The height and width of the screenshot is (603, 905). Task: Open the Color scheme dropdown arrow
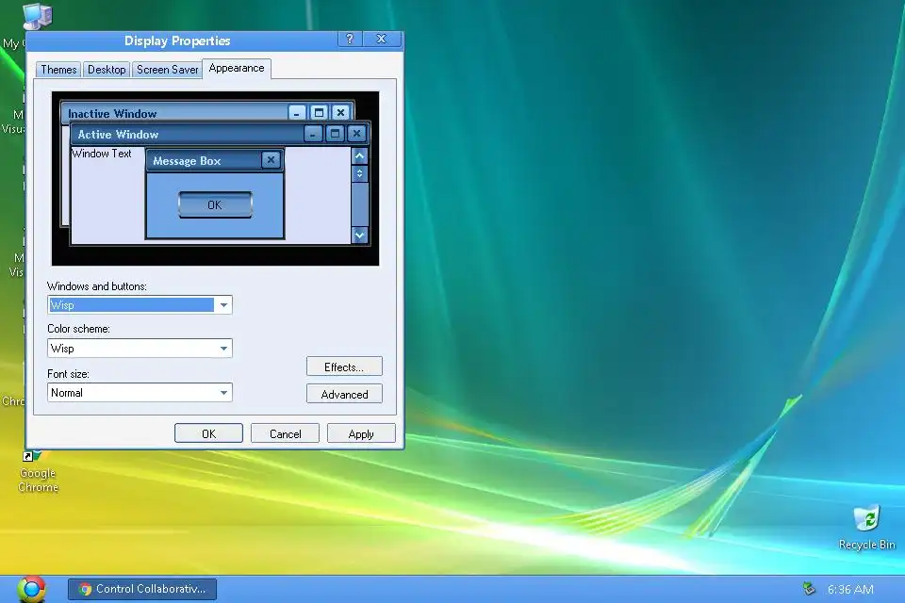223,349
